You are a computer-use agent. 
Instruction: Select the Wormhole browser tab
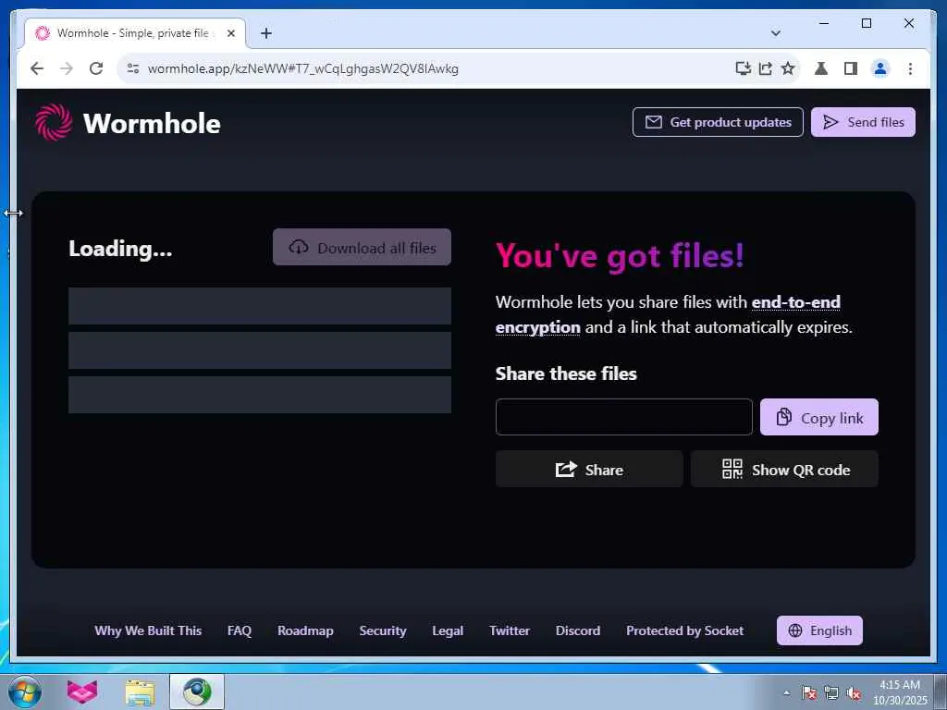tap(135, 33)
